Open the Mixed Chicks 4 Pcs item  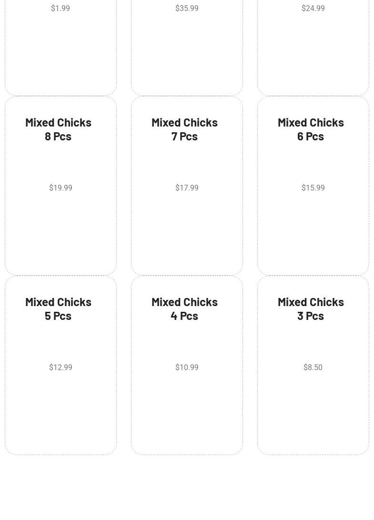pyautogui.click(x=185, y=309)
